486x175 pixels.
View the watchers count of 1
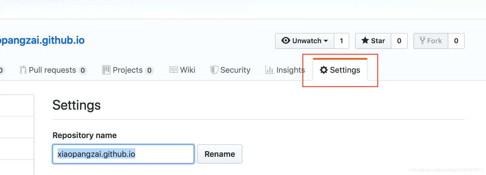[341, 41]
